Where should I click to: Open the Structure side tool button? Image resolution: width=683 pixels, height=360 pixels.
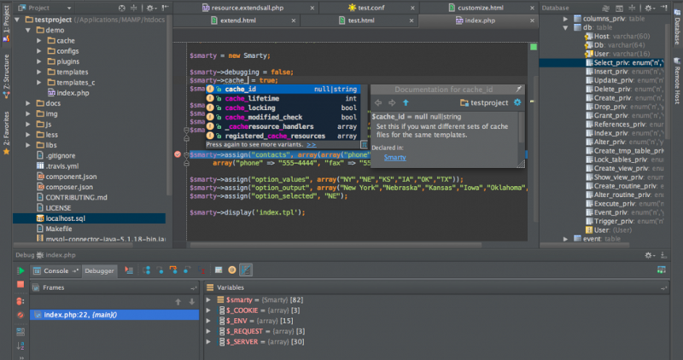click(x=6, y=76)
